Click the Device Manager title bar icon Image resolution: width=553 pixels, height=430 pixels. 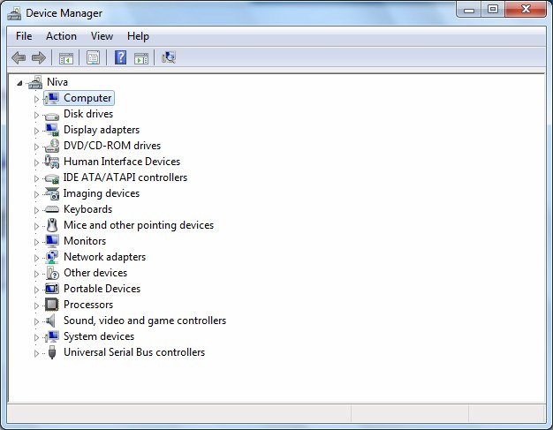coord(14,13)
